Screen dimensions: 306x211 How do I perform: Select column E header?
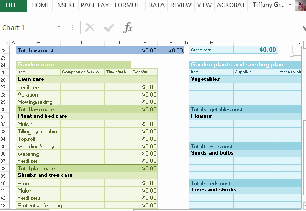coord(145,43)
